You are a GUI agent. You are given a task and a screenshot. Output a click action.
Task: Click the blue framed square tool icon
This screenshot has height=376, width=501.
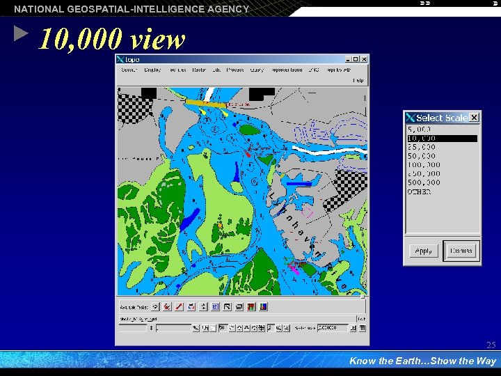pyautogui.click(x=215, y=307)
